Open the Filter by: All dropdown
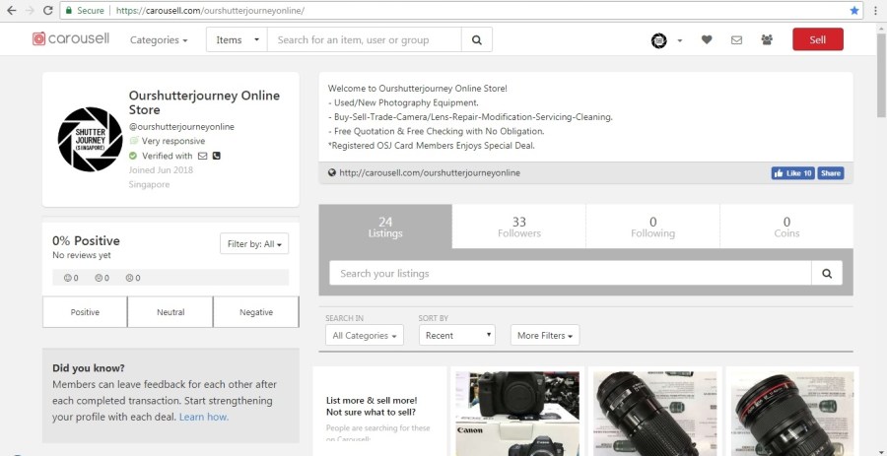The image size is (887, 456). click(254, 243)
